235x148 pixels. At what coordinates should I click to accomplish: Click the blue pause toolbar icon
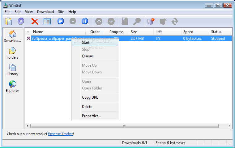[85, 21]
